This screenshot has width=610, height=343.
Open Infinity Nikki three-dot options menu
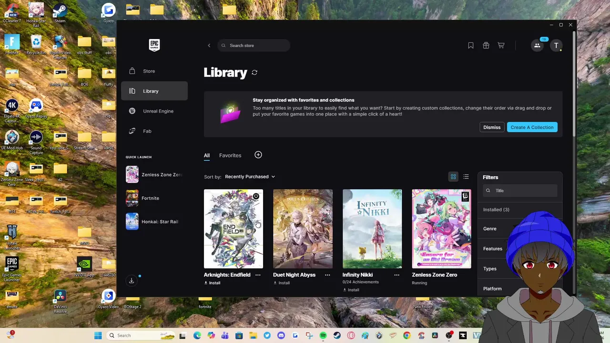(x=396, y=275)
